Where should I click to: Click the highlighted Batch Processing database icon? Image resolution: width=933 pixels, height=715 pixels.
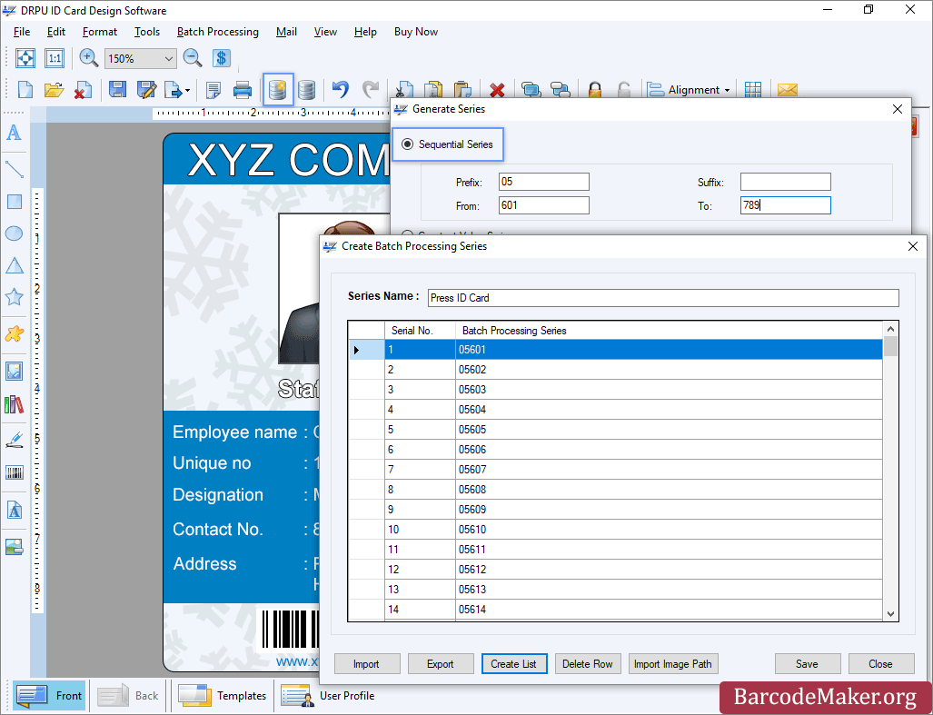278,90
